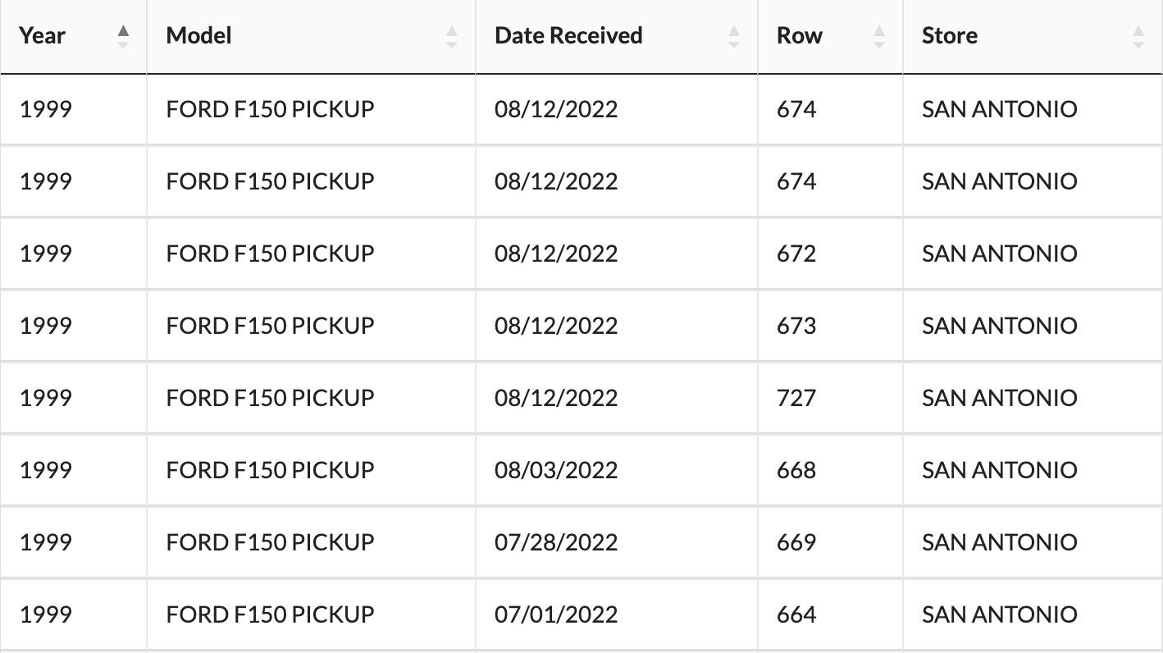Select the Model header label
1163x653 pixels.
click(198, 36)
